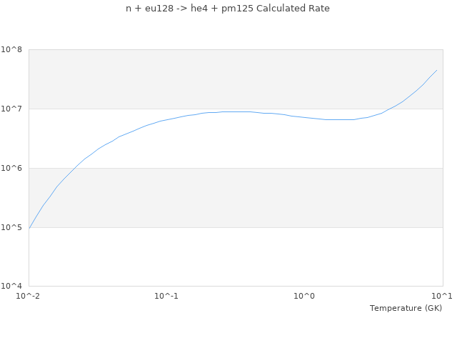Click the curve's rightmost end point
This screenshot has height=343, width=457.
[436, 70]
